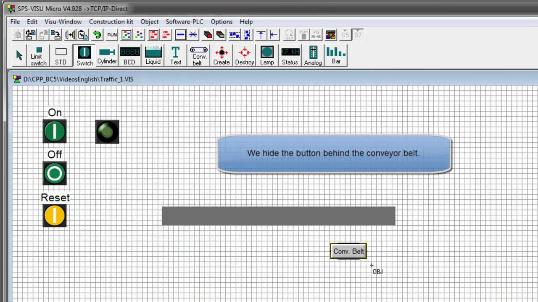Open the Object menu
Viewport: 538px width, 302px height.
tap(150, 22)
